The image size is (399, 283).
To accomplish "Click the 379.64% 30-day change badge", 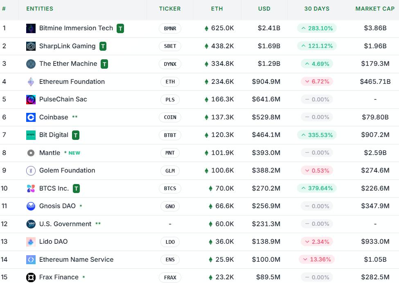I will 317,189.
